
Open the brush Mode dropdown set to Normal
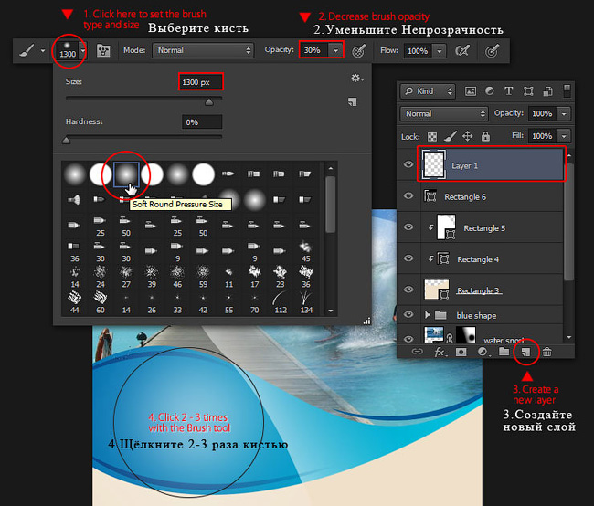tap(204, 50)
